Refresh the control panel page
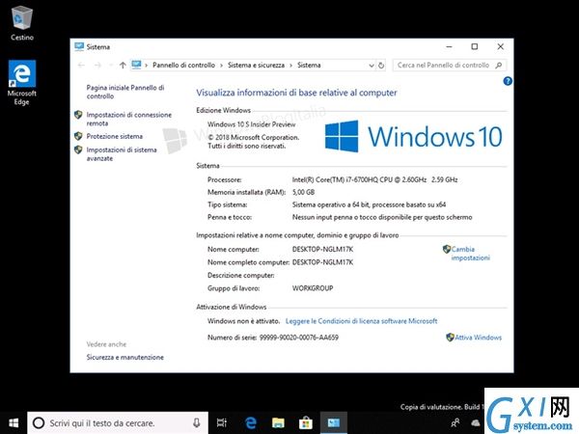The image size is (579, 434). click(381, 66)
